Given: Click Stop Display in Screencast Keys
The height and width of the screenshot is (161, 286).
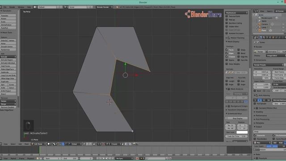Looking at the screenshot, I should coord(236,118).
